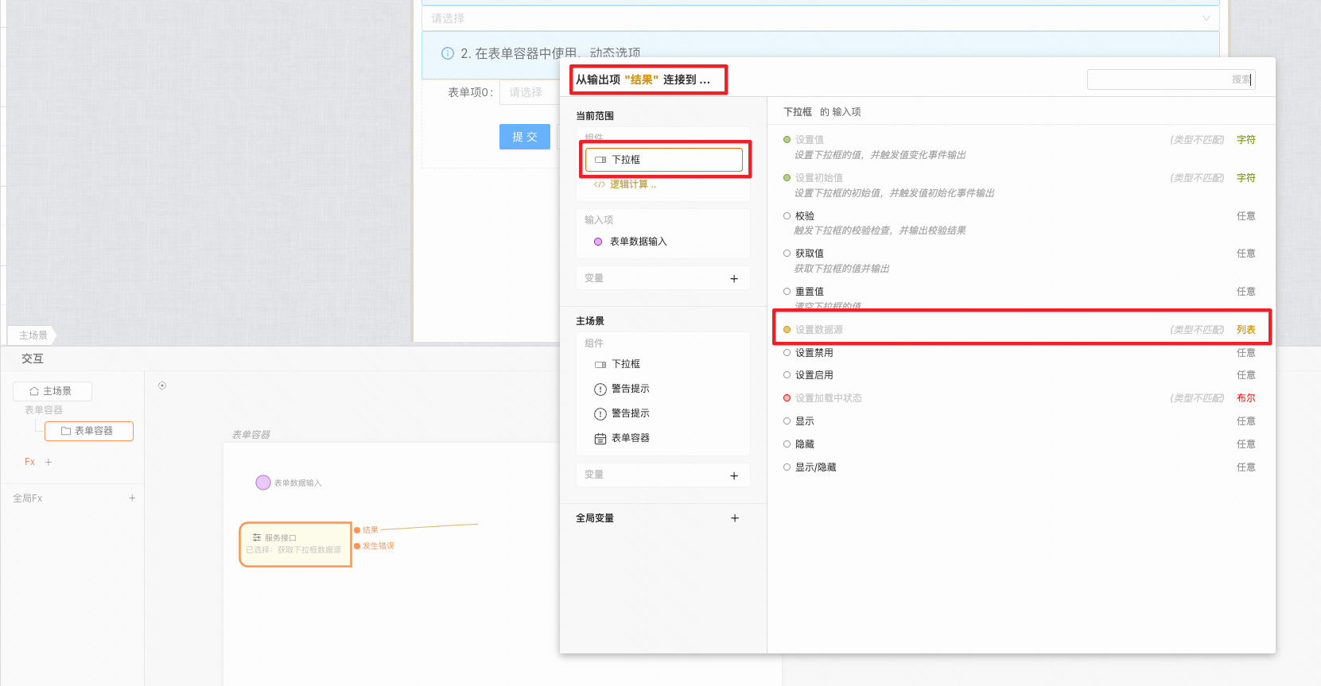Screen dimensions: 1321x686
Task: Add a new Fx with plus icon
Action: coord(49,462)
